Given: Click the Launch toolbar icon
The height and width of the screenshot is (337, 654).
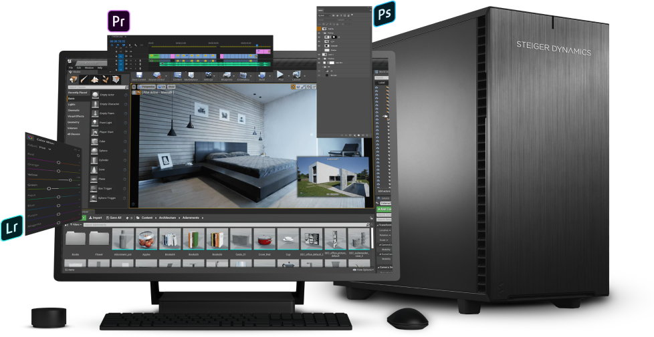Looking at the screenshot, I should point(298,76).
